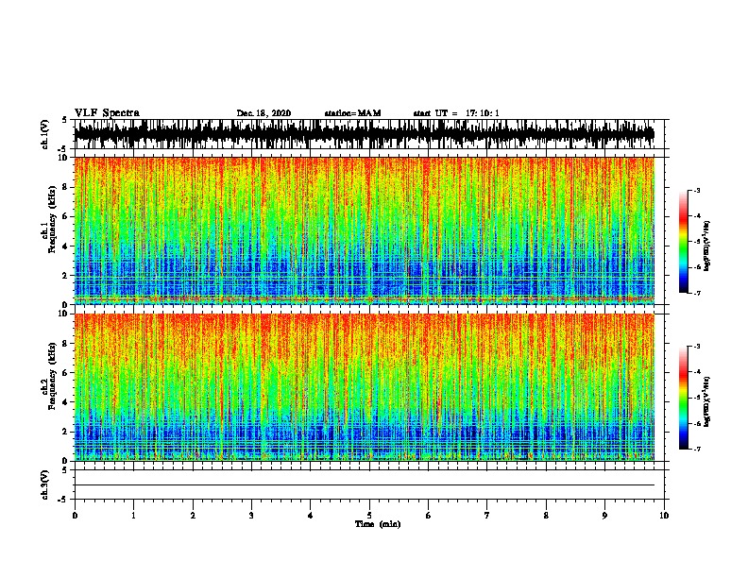Click the "VLF Spectra" plot title

click(x=107, y=113)
